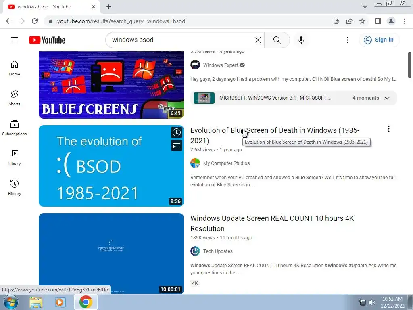Image resolution: width=413 pixels, height=310 pixels.
Task: Open Windows Expert channel avatar
Action: (x=195, y=65)
